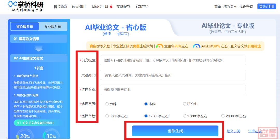Click the 关键词 keywords input field
Viewport: 280px width, 140px height.
coord(173,75)
